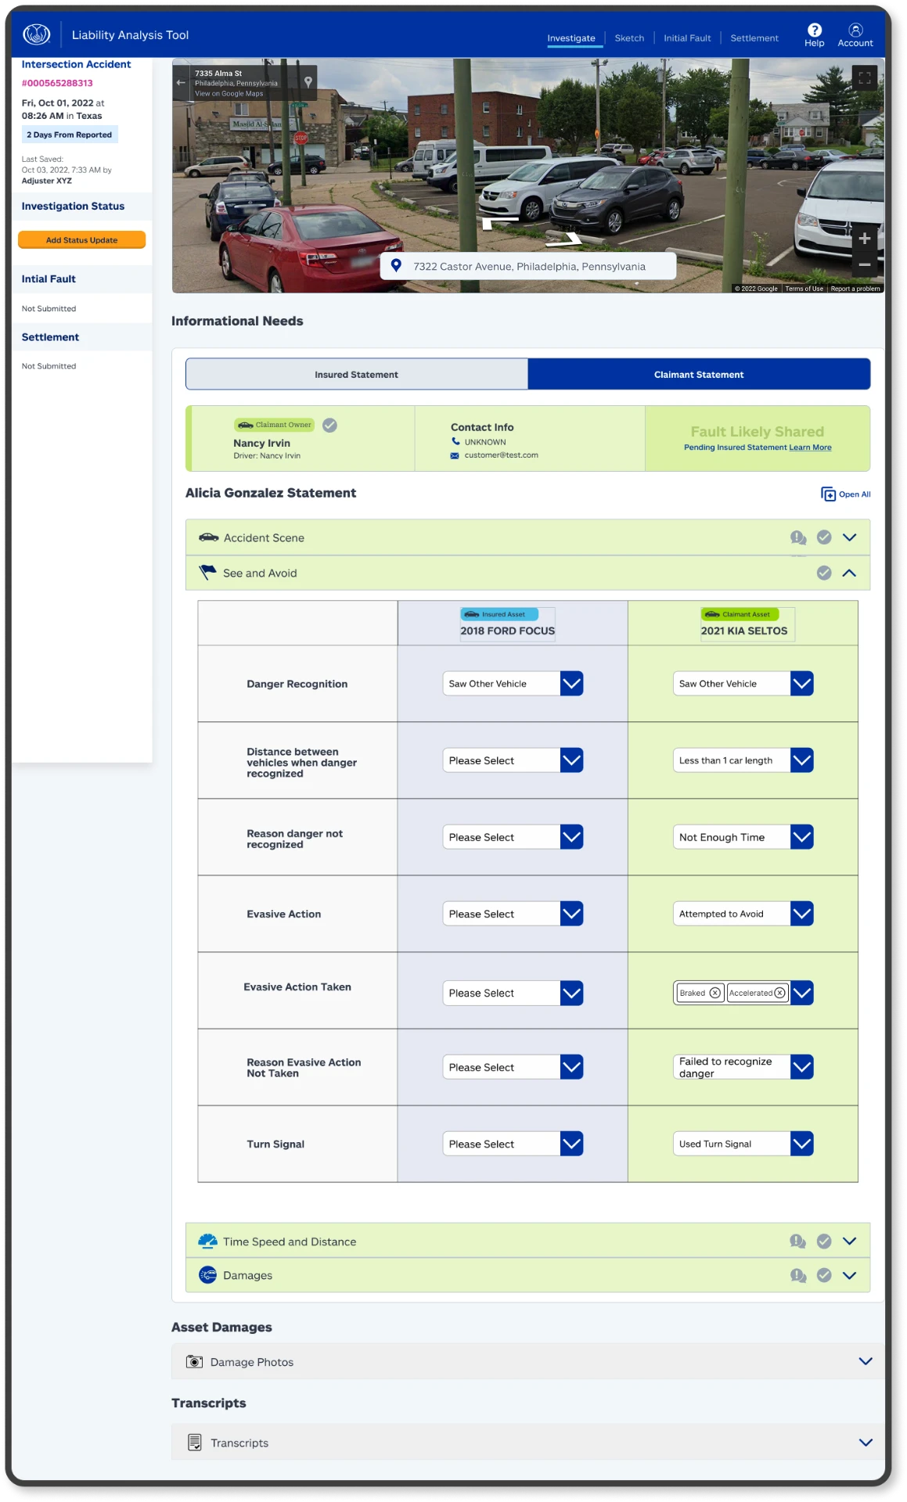Expand the Accident Scene section
This screenshot has height=1502, width=907.
850,537
